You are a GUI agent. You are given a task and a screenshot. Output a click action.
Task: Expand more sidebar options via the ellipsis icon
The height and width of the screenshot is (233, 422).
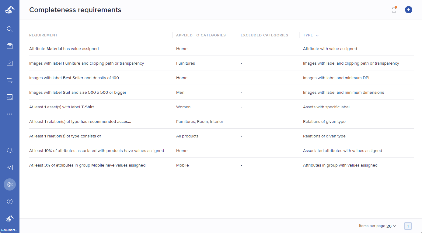pos(9,114)
